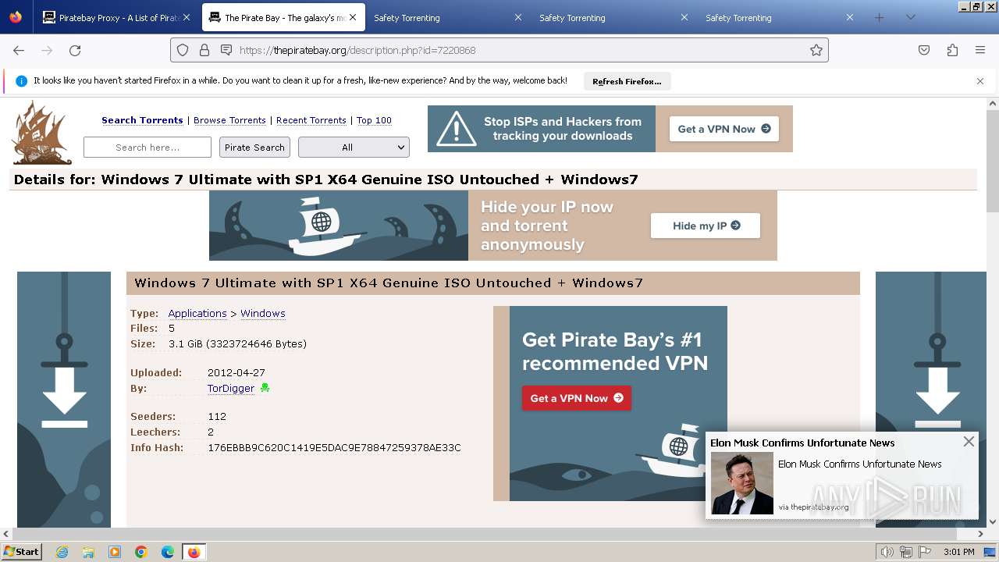Open the tracking protection shield icon
Image resolution: width=999 pixels, height=562 pixels.
tap(183, 50)
